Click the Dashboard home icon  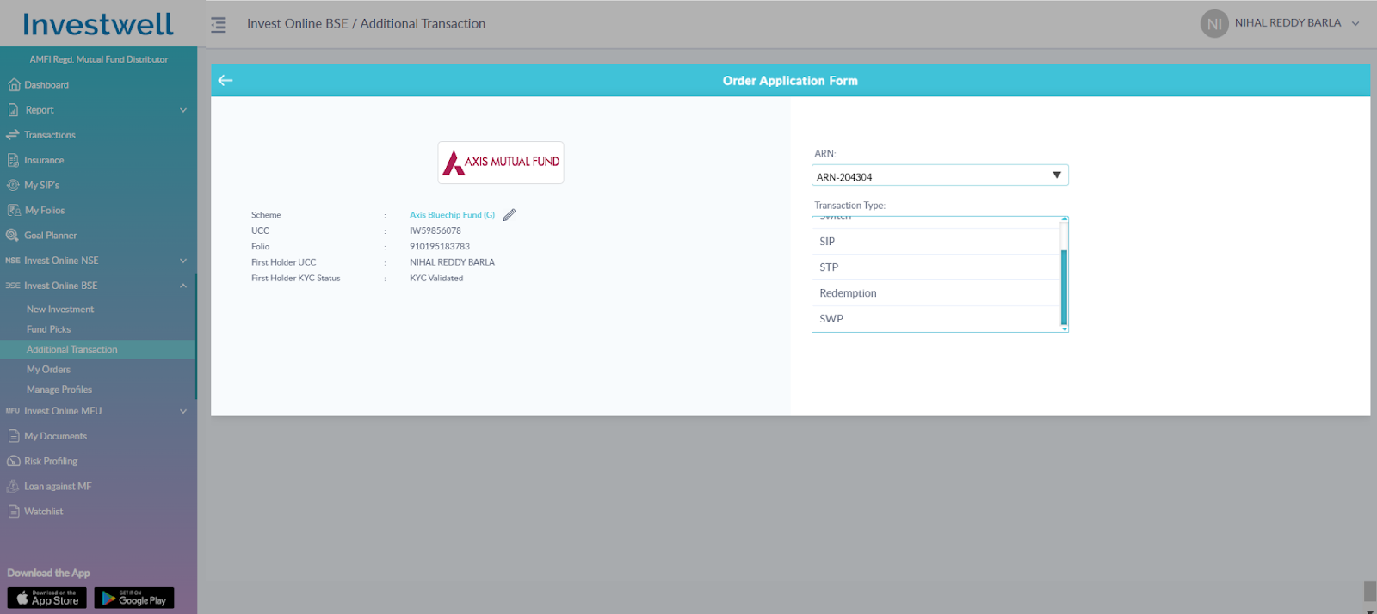click(x=14, y=85)
